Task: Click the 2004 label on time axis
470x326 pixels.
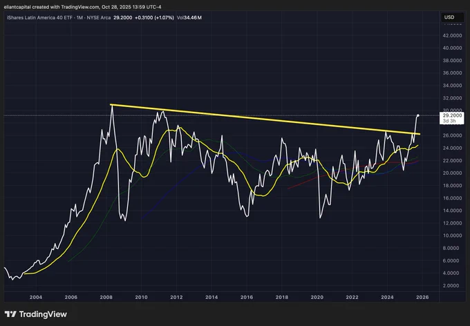Action: (x=36, y=297)
